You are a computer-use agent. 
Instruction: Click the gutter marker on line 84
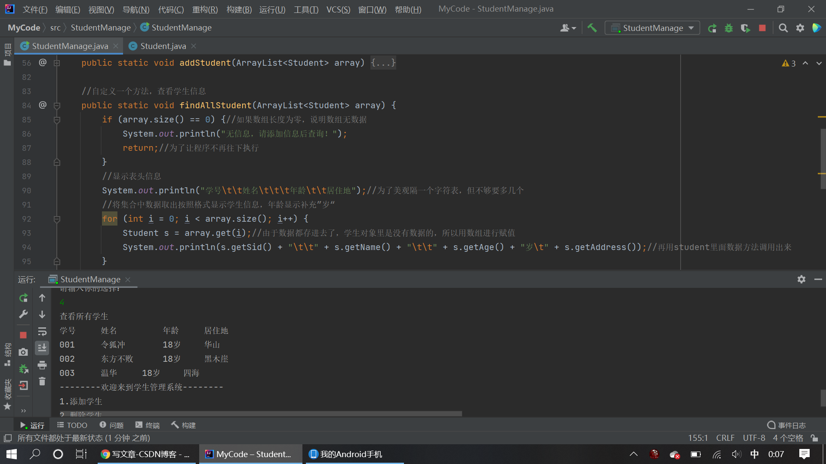(x=43, y=105)
